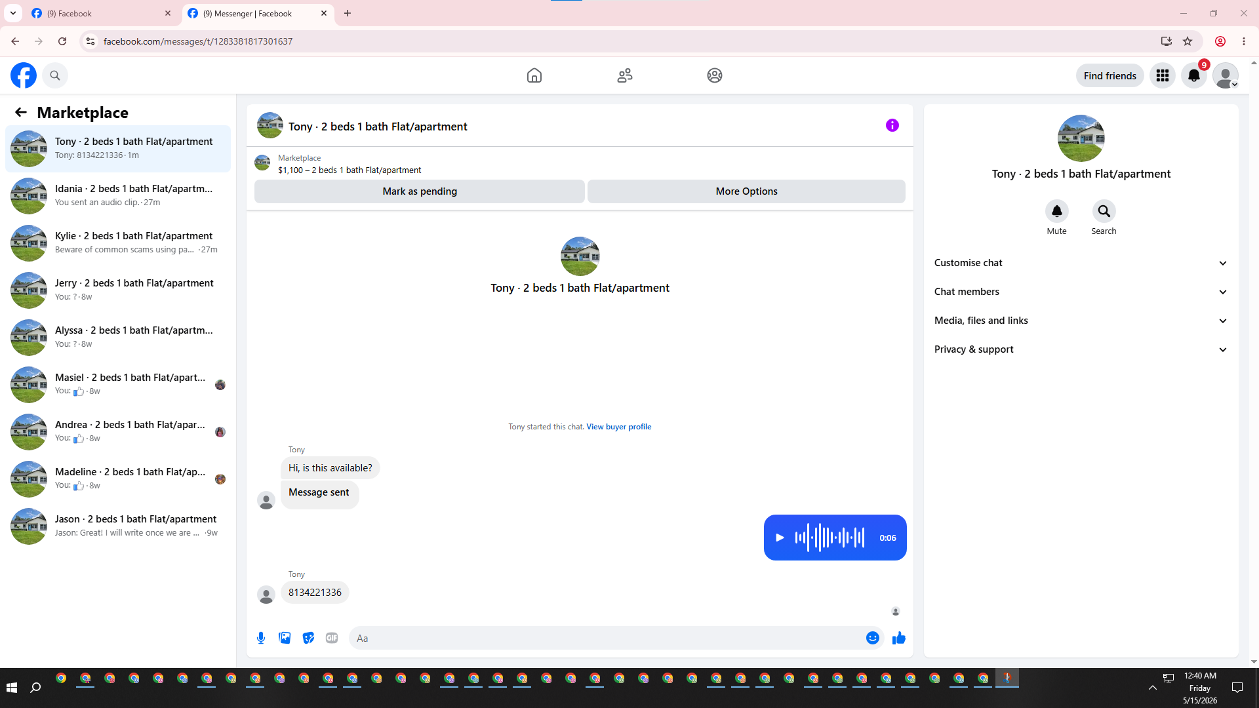Click Find friends button

(1109, 75)
